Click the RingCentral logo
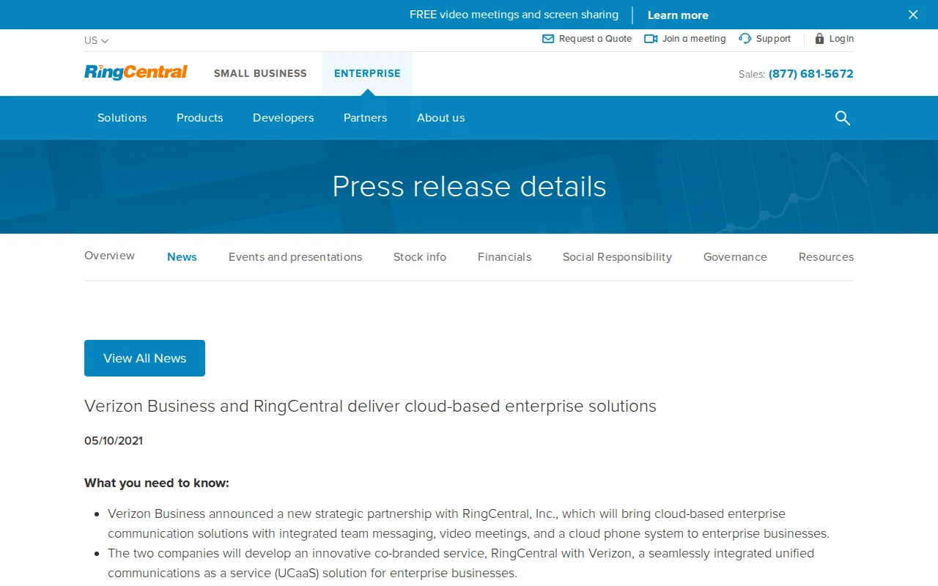 click(x=136, y=73)
